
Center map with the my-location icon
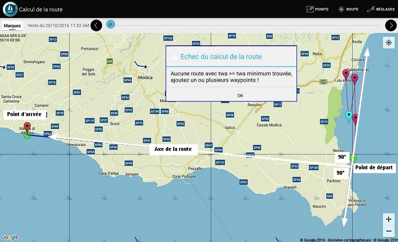(389, 43)
